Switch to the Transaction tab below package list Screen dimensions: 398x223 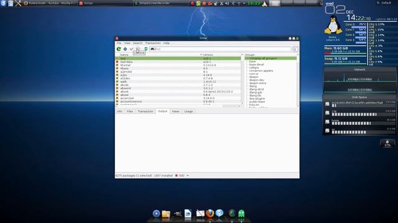(x=146, y=111)
